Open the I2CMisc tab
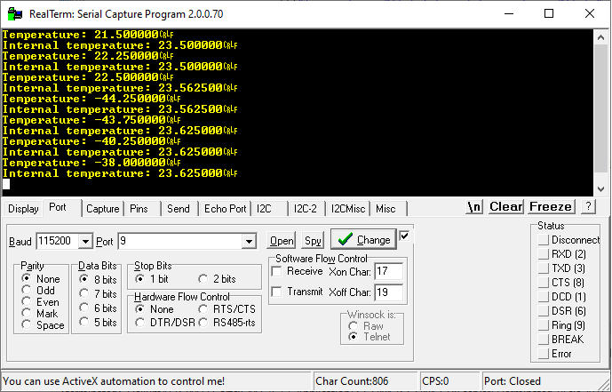 348,209
